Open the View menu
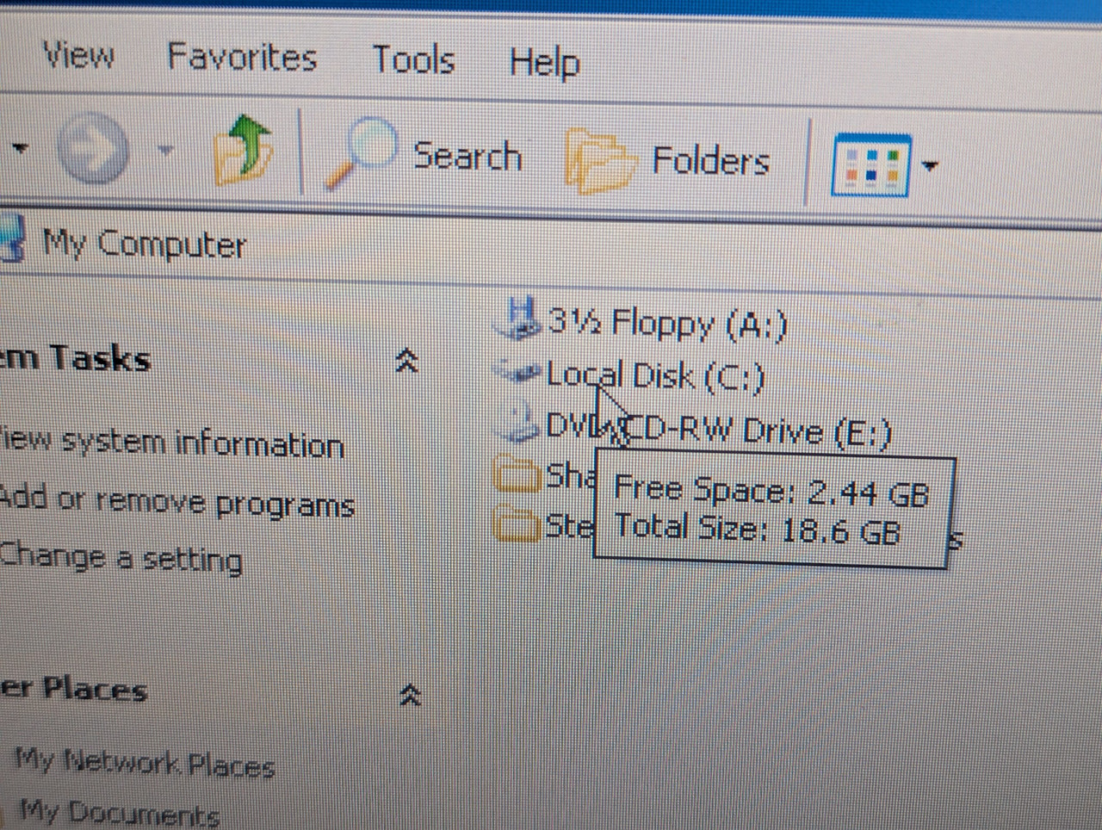This screenshot has width=1102, height=830. (78, 56)
